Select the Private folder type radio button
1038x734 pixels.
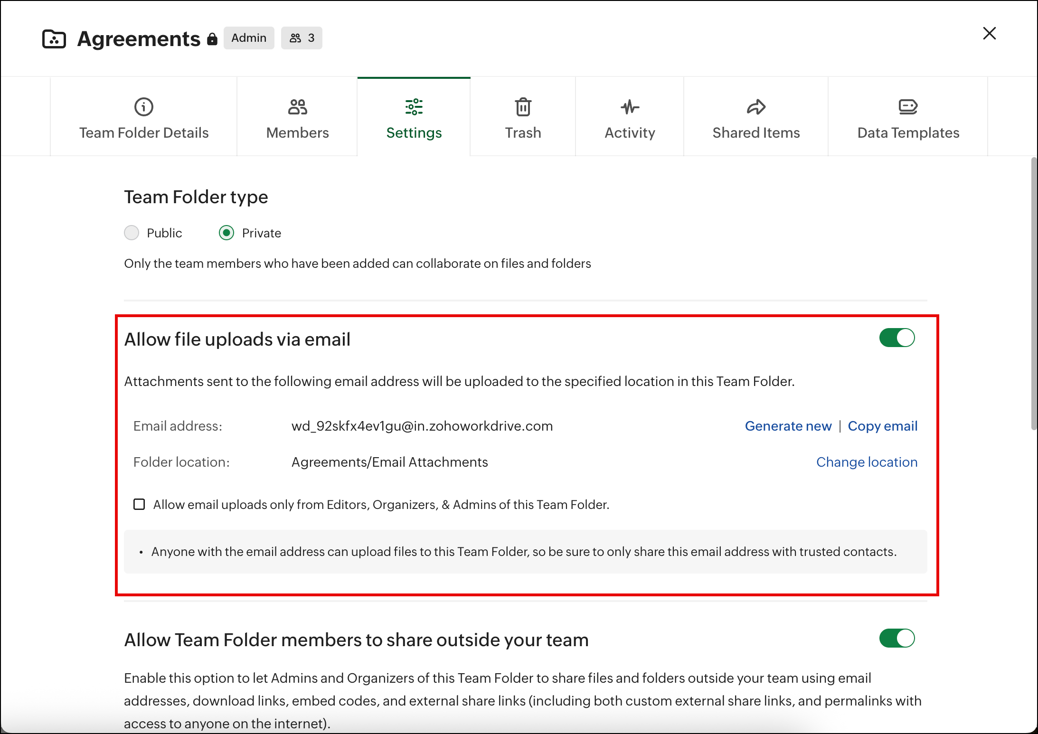coord(226,233)
